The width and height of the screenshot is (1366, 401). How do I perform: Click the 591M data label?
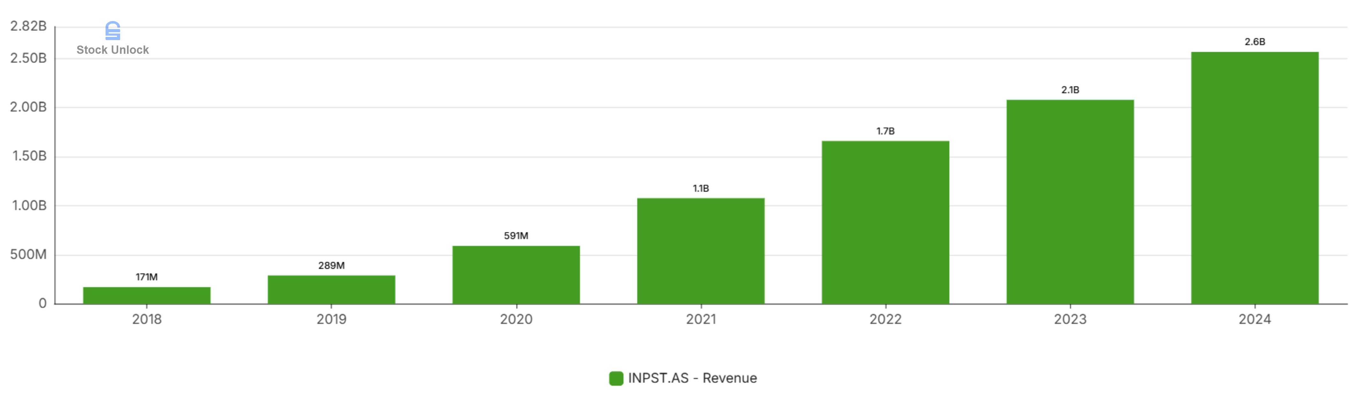[516, 236]
